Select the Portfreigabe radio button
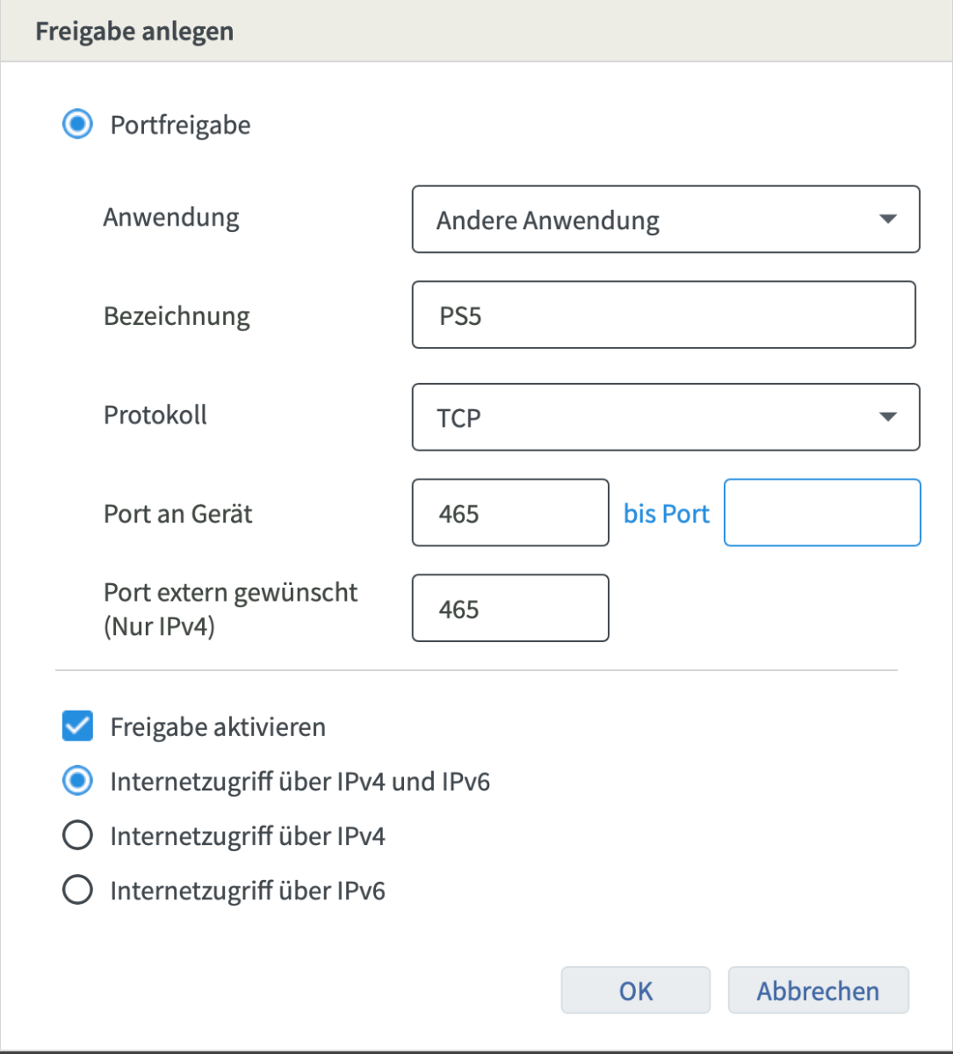This screenshot has height=1054, width=953. point(77,125)
